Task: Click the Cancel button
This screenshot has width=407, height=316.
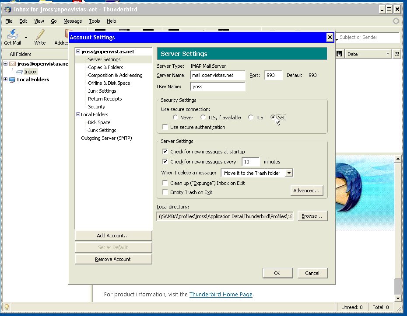Action: click(312, 273)
